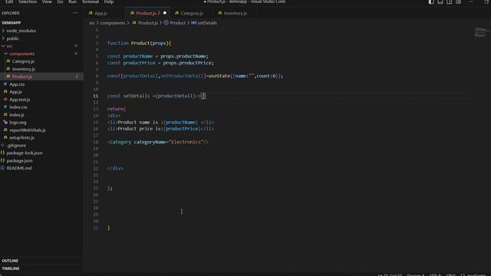Screen dimensions: 491x276
Task: Click the JS icon on the Inventory.js tab
Action: (x=220, y=13)
